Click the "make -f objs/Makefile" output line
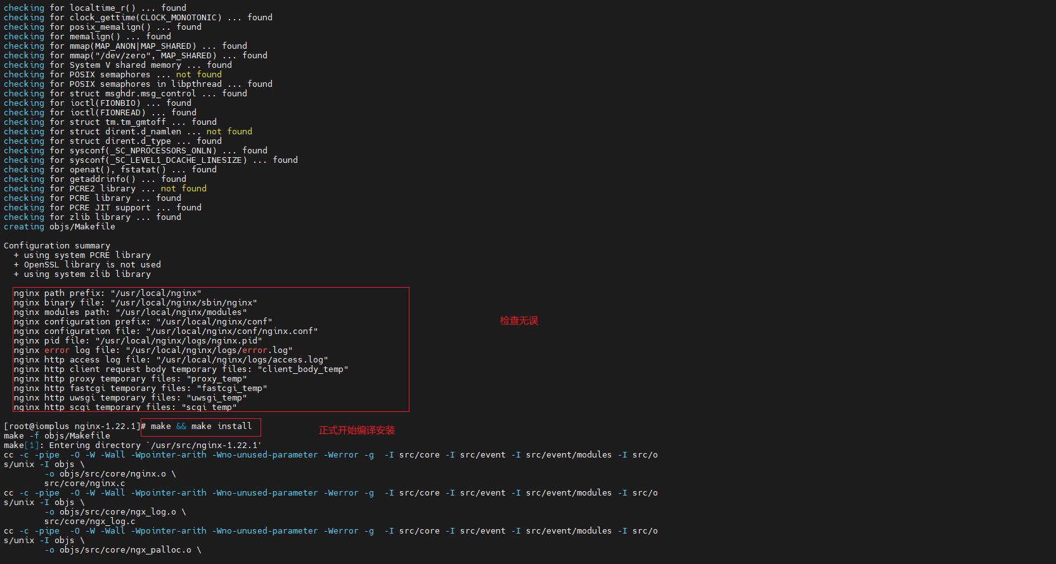The width and height of the screenshot is (1056, 564). [x=57, y=436]
